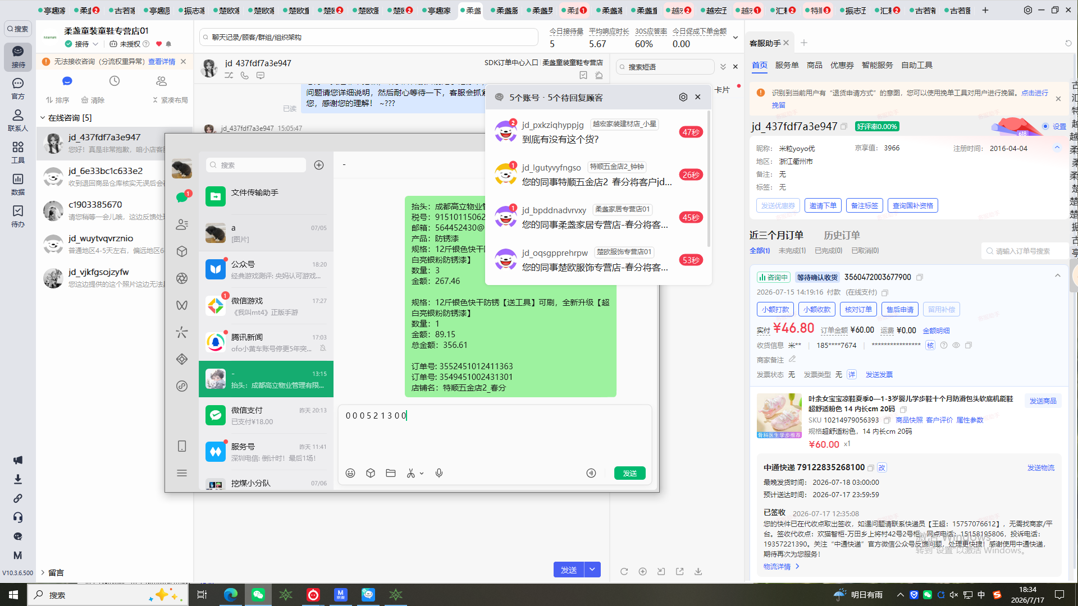1078x606 pixels.
Task: Open the 发送物流 link
Action: click(1041, 467)
